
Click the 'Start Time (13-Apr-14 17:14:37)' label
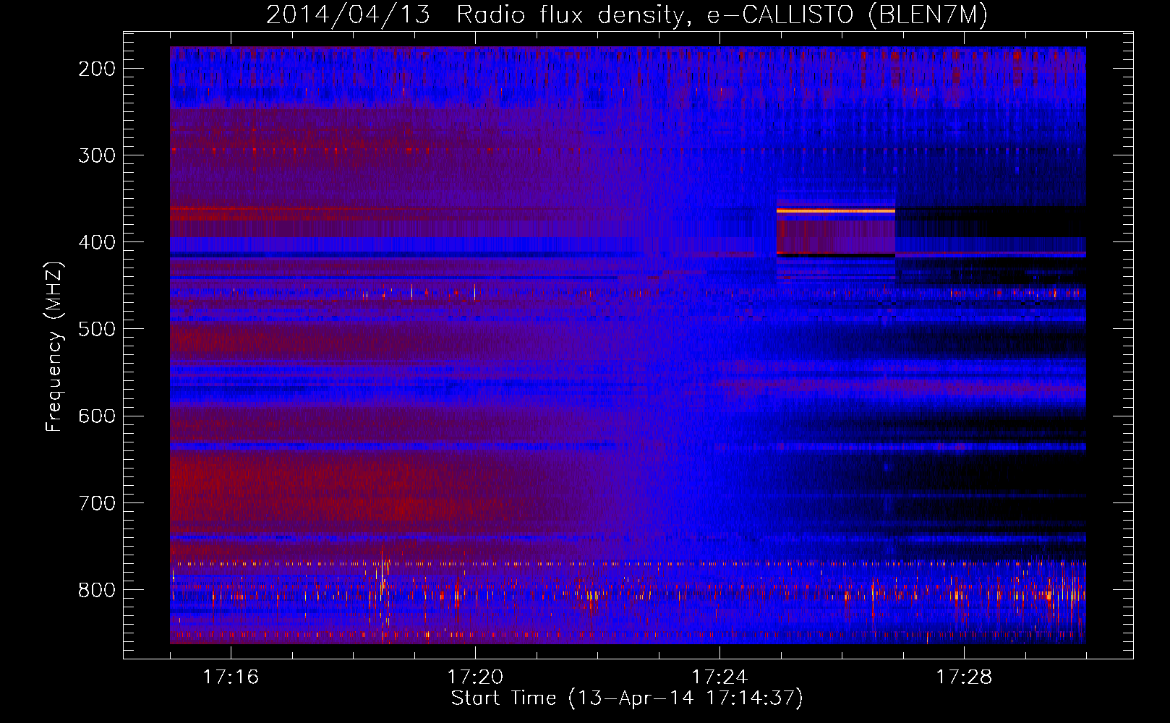tap(627, 698)
